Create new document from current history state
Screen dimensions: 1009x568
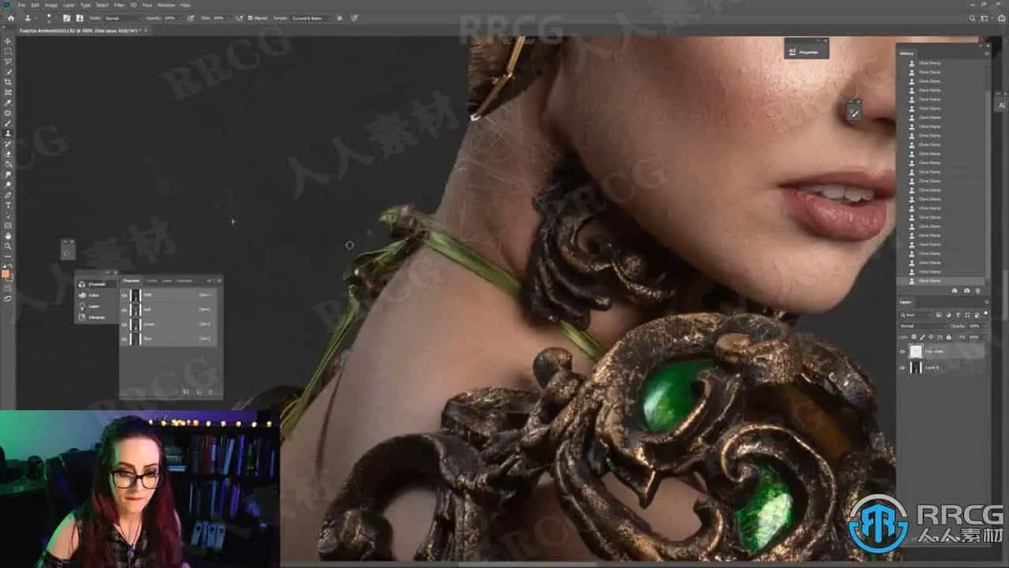(x=955, y=290)
